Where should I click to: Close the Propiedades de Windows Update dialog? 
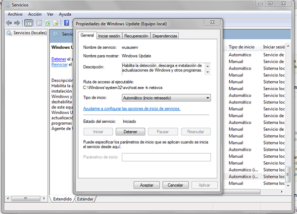click(212, 22)
